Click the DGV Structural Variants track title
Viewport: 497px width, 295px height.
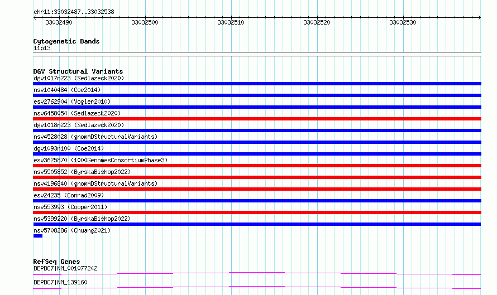click(78, 71)
